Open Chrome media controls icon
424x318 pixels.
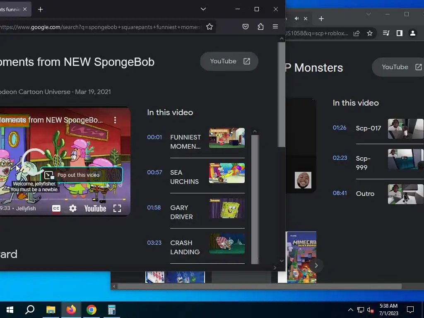[386, 33]
